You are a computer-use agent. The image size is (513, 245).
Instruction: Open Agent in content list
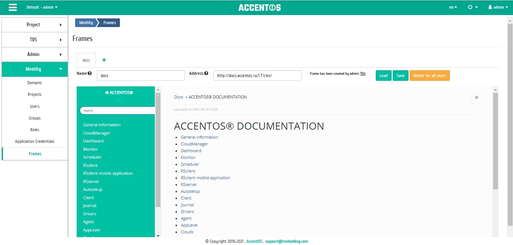point(186,218)
